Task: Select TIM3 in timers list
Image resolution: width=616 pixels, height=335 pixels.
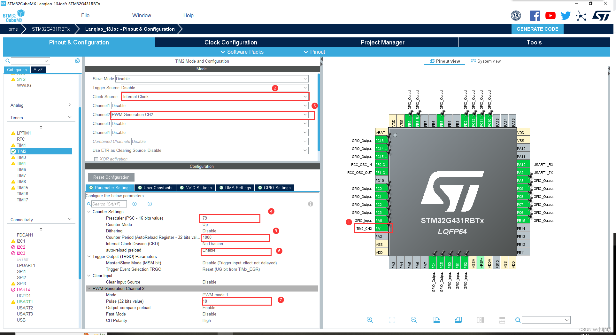Action: point(21,157)
